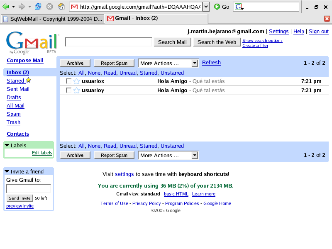Click the top Report Spam button
This screenshot has width=332, height=249.
coord(114,63)
